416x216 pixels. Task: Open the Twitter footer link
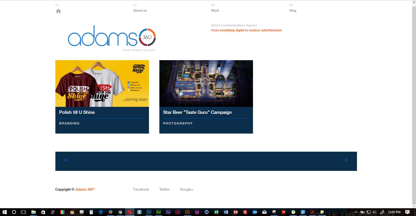(164, 190)
